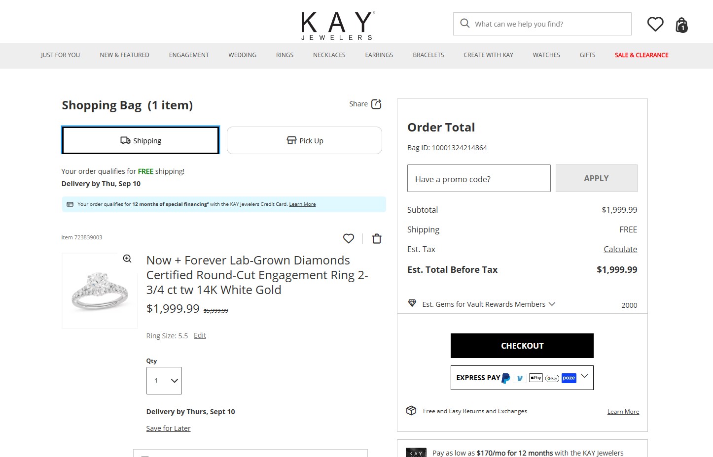The width and height of the screenshot is (713, 457).
Task: Open the Wedding menu
Action: click(243, 55)
